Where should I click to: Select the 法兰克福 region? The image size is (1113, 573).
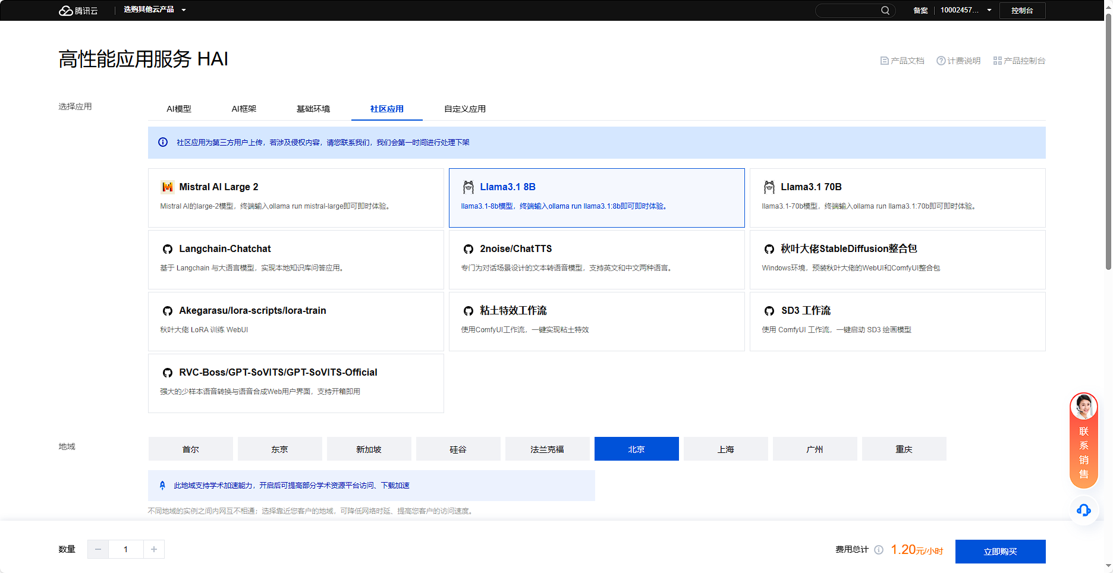click(548, 449)
